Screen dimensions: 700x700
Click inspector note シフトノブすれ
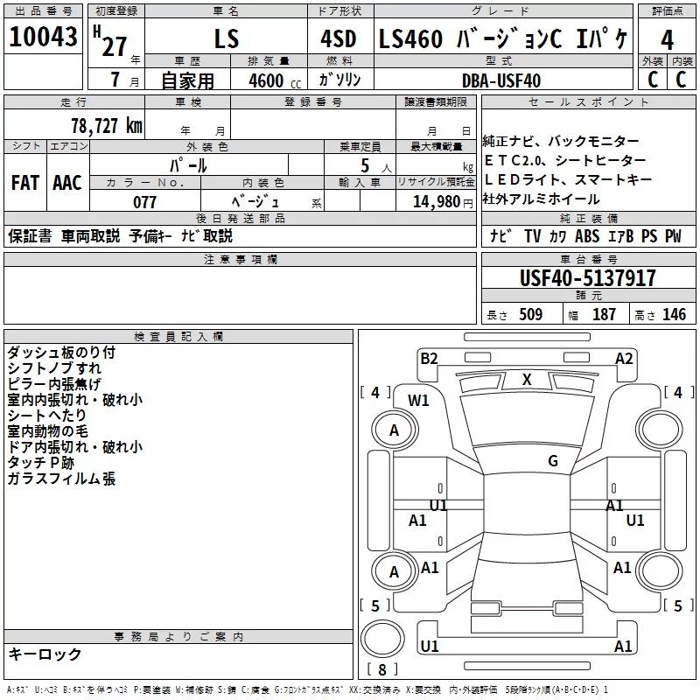tap(54, 368)
